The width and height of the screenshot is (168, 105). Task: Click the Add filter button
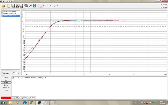click(x=15, y=97)
